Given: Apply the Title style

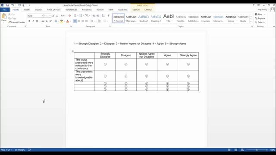Looking at the screenshot, I should pyautogui.click(x=169, y=18).
